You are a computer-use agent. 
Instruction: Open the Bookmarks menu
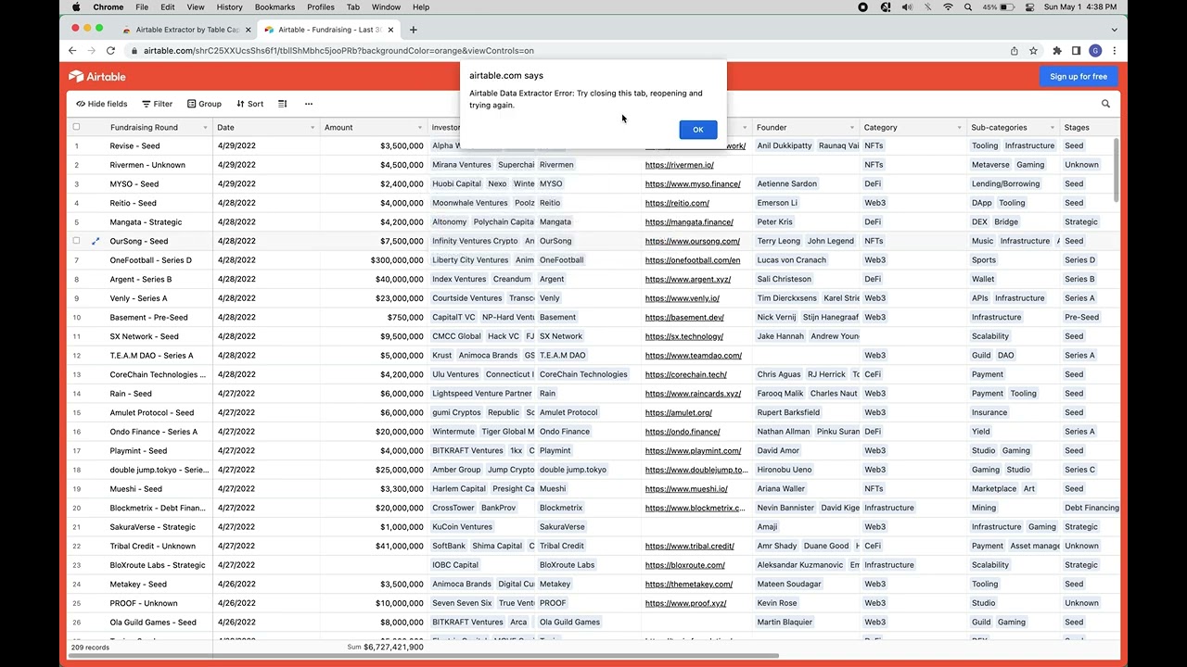(275, 7)
